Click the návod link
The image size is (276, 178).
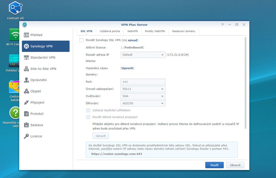(x=132, y=40)
